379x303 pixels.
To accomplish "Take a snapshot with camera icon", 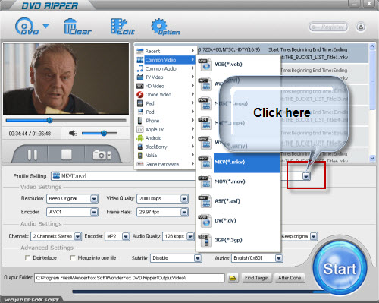I will 102,155.
